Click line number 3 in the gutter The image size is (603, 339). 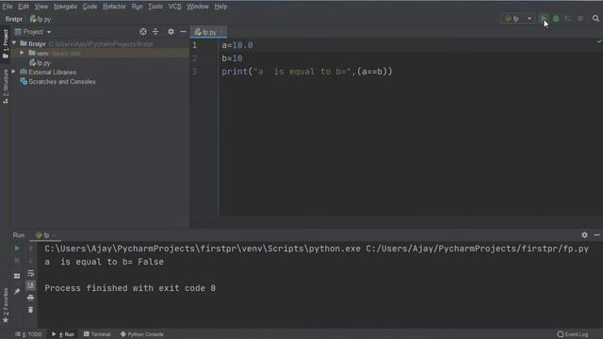pos(195,72)
